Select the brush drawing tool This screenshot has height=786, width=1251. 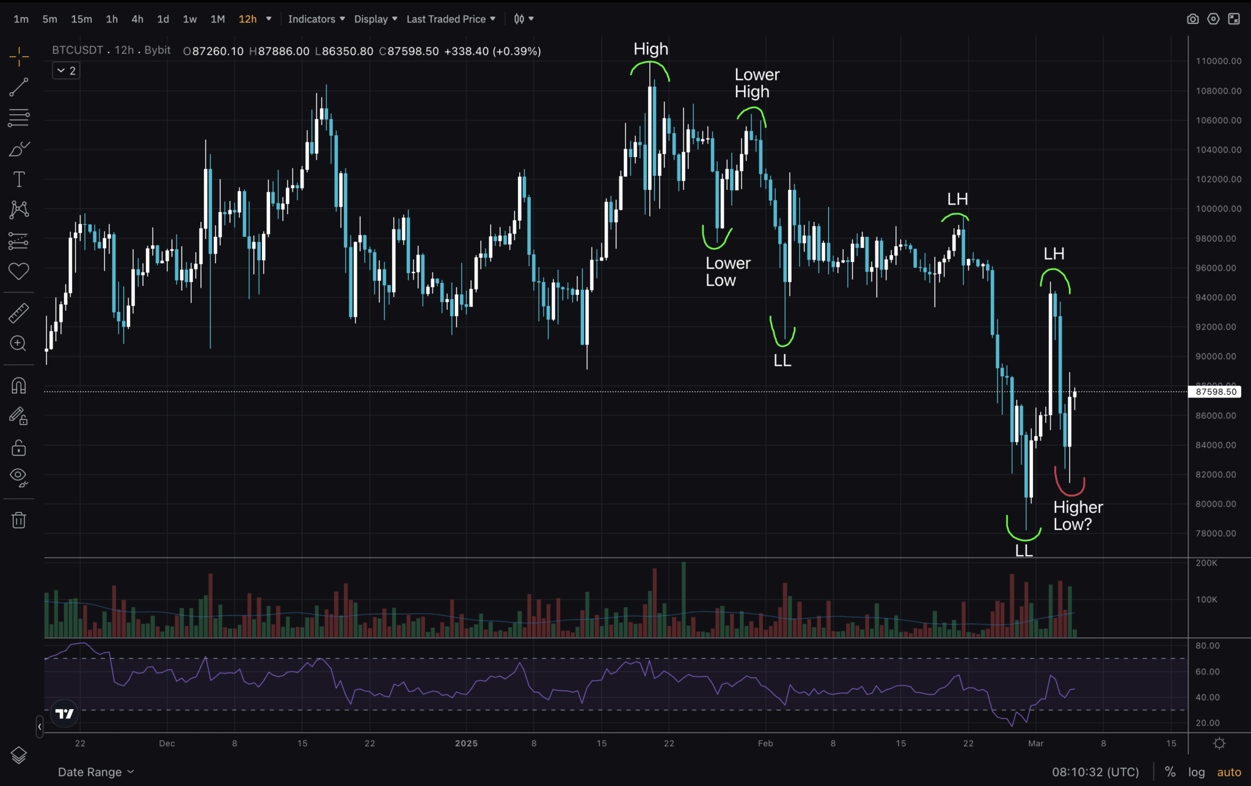click(19, 148)
